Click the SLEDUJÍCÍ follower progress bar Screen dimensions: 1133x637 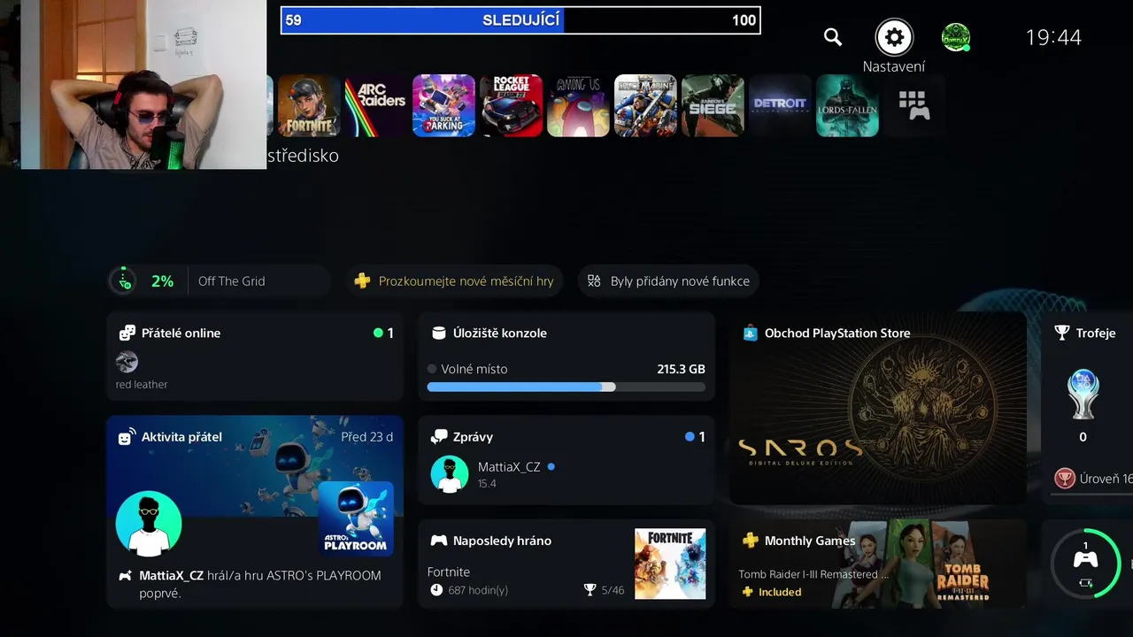[x=520, y=20]
